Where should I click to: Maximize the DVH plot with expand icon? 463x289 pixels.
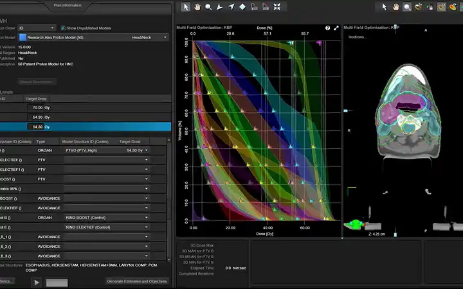click(336, 28)
